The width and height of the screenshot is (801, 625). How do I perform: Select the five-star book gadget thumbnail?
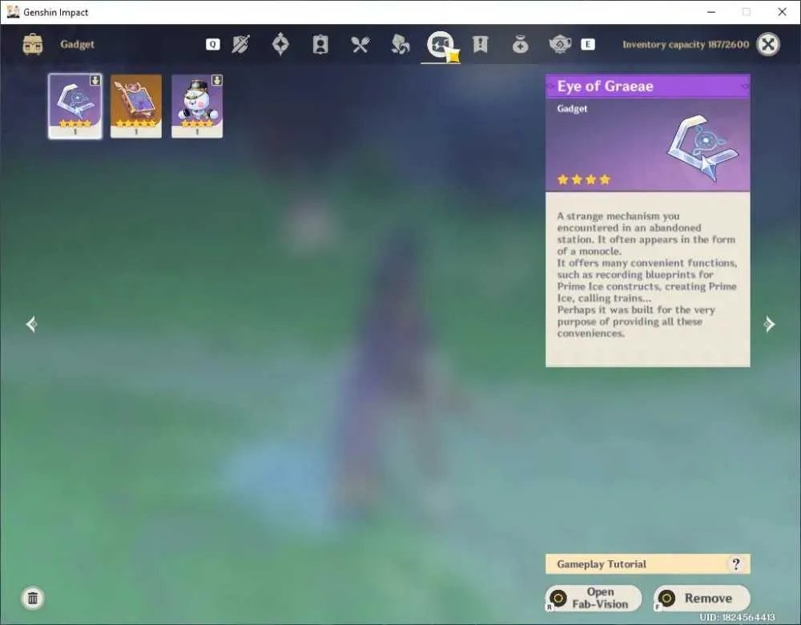coord(136,106)
